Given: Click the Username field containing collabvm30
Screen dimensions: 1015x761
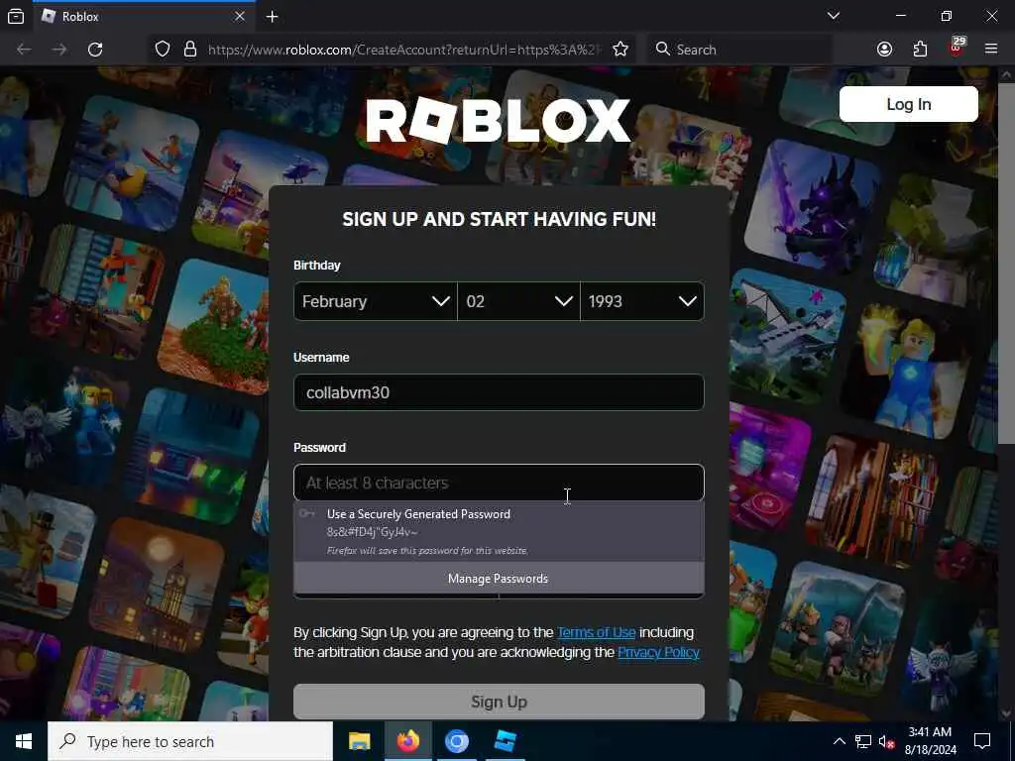Looking at the screenshot, I should 499,392.
